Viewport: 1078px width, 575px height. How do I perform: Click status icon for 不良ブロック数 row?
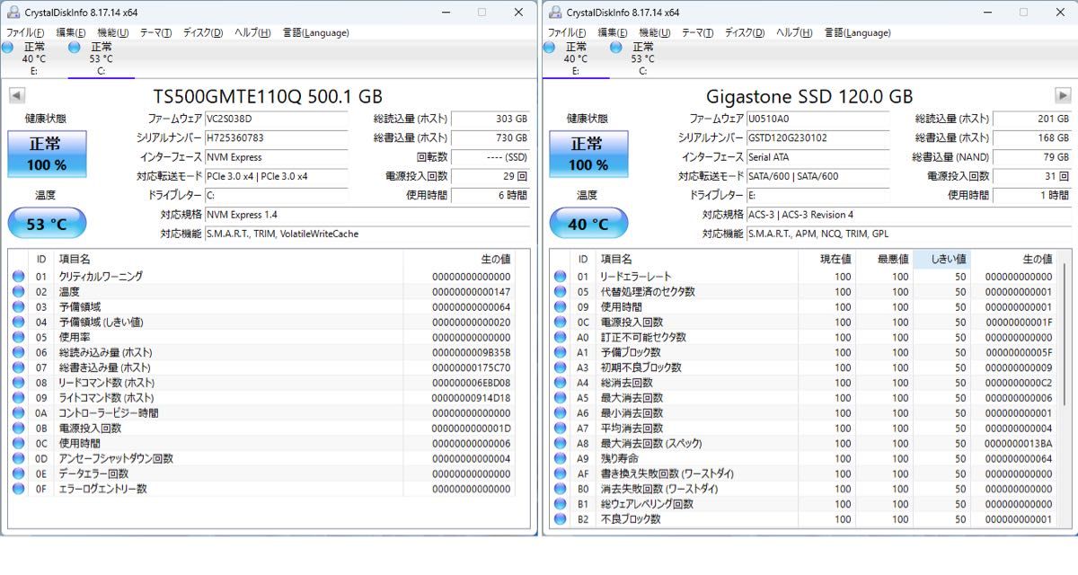coord(560,519)
